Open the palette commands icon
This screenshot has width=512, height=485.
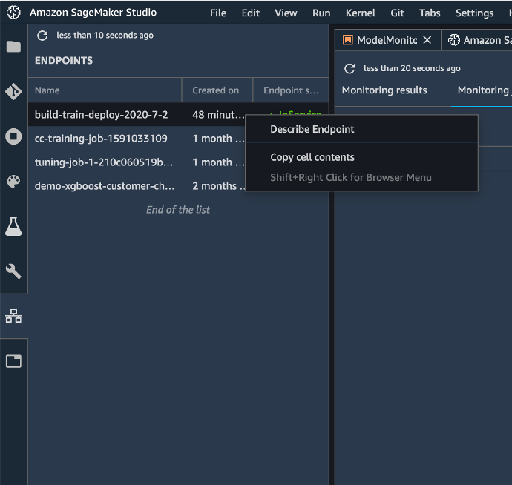13,182
